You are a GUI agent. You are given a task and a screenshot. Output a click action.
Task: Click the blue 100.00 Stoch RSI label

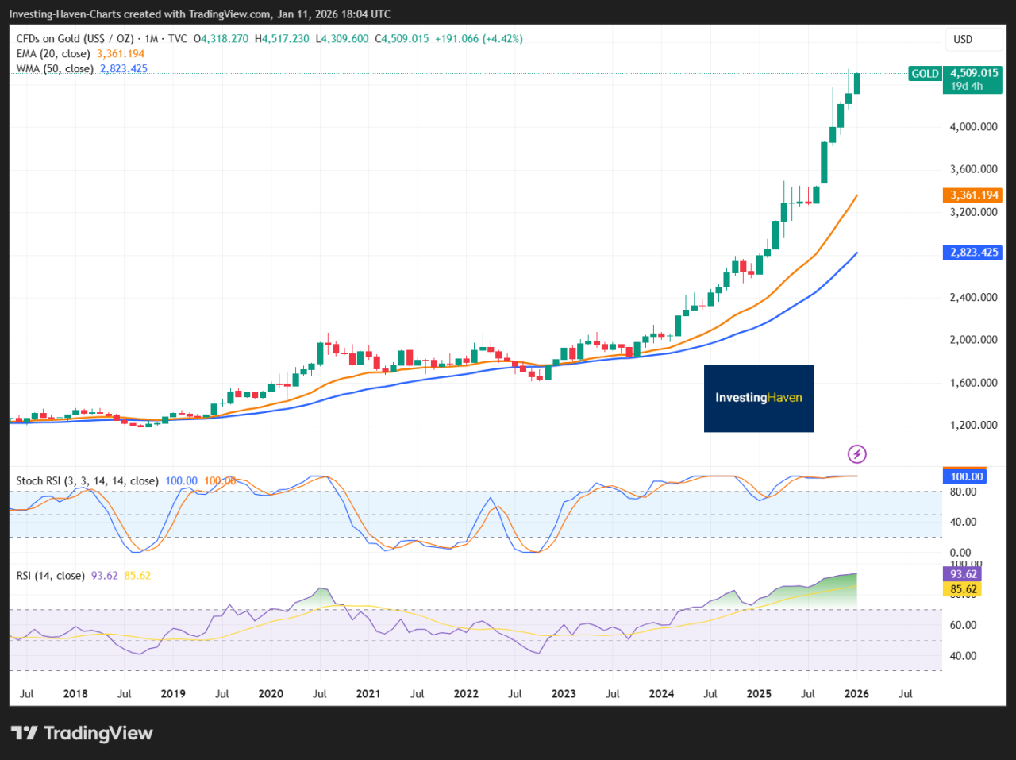click(966, 476)
